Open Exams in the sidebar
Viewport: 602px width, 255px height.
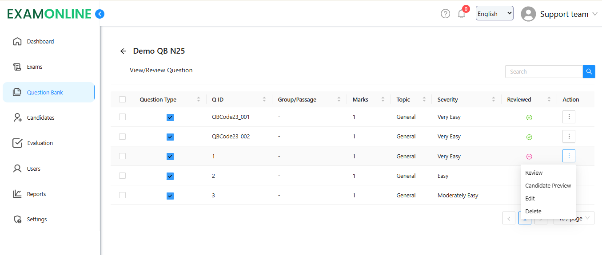[x=35, y=67]
